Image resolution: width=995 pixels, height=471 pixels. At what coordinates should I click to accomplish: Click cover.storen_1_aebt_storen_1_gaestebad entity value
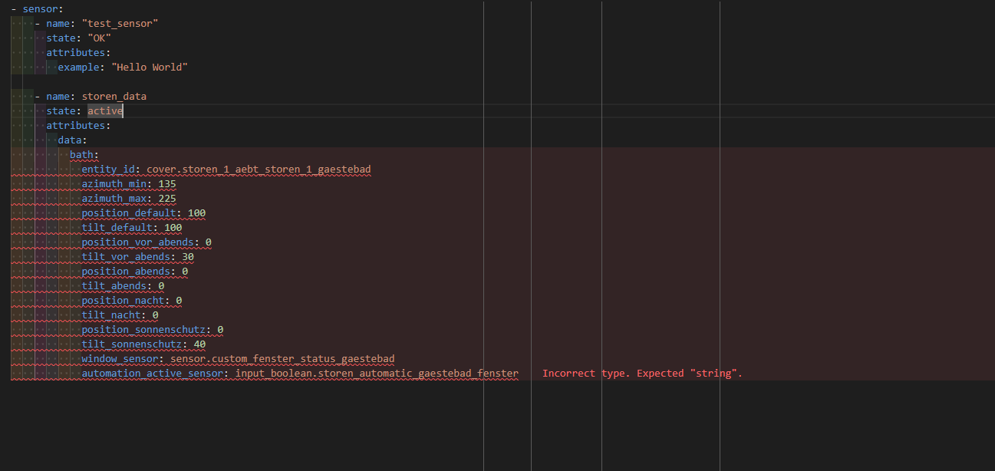click(x=259, y=170)
